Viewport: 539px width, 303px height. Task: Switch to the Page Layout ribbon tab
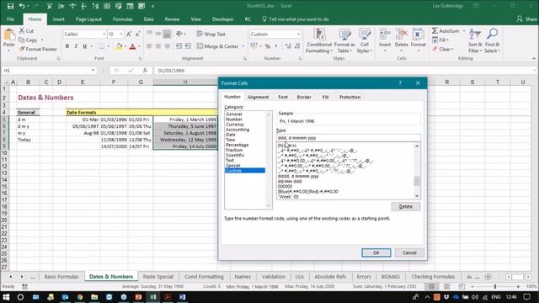click(88, 19)
